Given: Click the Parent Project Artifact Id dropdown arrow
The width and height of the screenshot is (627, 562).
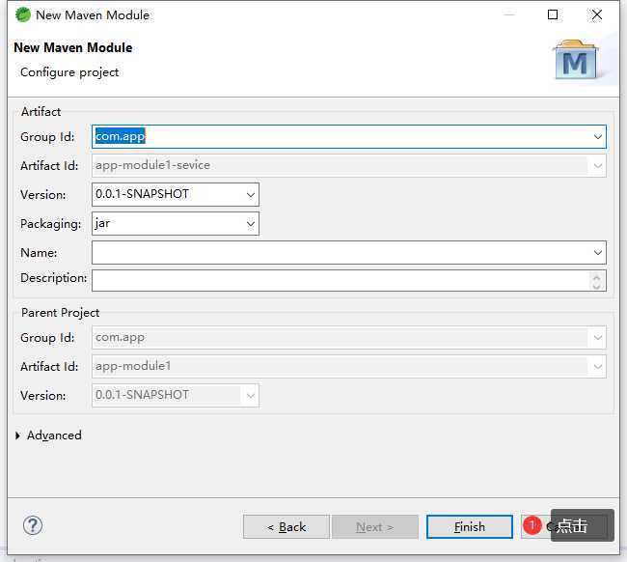Looking at the screenshot, I should point(597,367).
